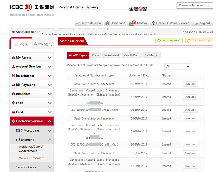Click the Loan icon in sidebar
This screenshot has width=218, height=172.
tap(13, 103)
